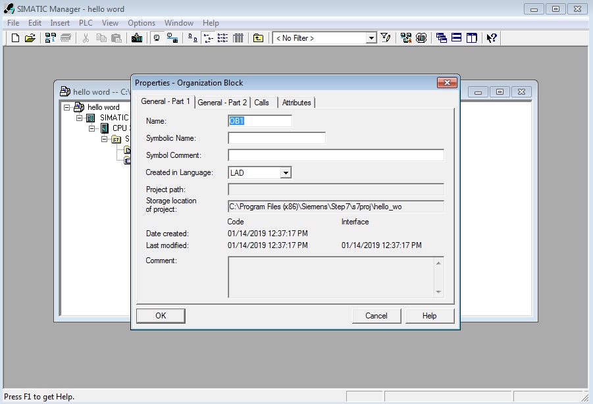Open the No Filter combo box
Screen dimensions: 593x404
[371, 38]
